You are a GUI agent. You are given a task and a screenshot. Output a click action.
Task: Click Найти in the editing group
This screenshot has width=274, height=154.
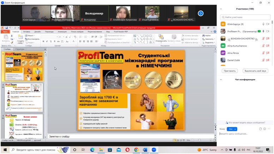[206, 36]
